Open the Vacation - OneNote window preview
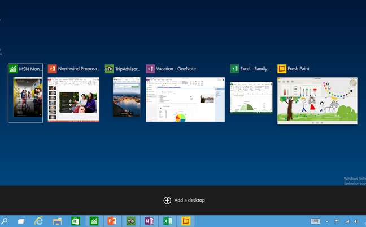Screen dimensions: 366x227 [185, 99]
